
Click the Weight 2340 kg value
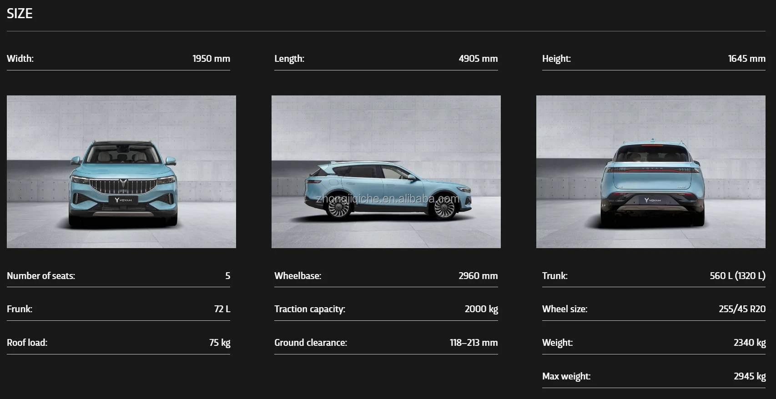[x=750, y=343]
